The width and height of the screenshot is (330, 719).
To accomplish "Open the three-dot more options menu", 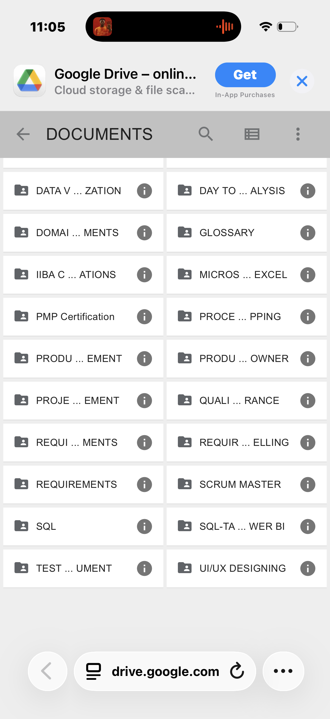I will click(x=298, y=134).
